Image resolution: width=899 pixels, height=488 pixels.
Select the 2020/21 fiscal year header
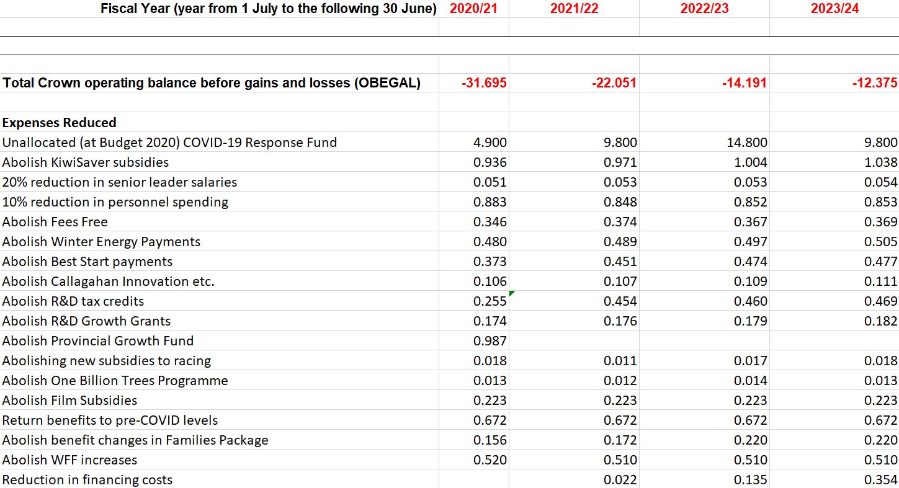point(473,9)
